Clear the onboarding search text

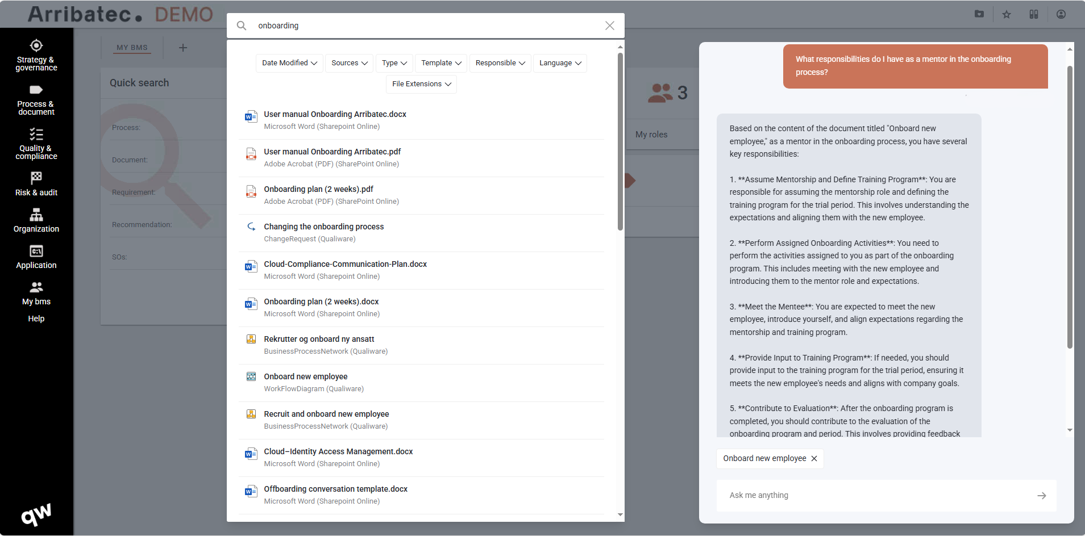click(x=609, y=26)
